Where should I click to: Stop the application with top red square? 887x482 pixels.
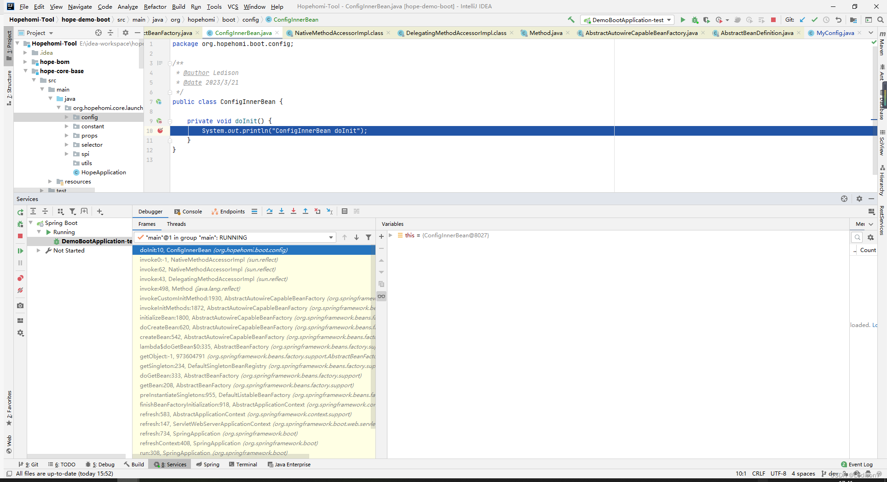tap(773, 20)
